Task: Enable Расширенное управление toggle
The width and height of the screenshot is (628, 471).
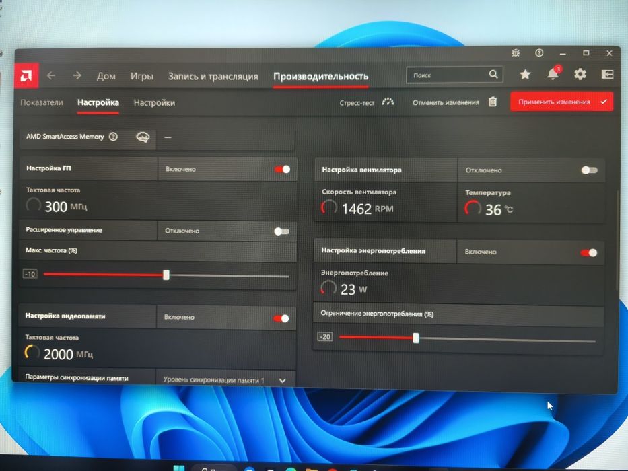Action: point(281,231)
